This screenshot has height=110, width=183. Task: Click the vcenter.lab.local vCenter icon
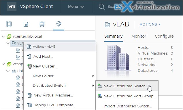click(x=9, y=36)
